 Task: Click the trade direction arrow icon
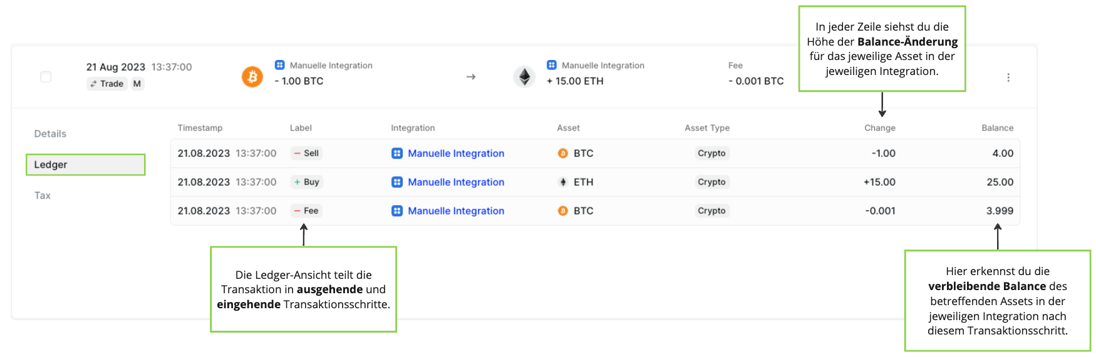(x=471, y=77)
